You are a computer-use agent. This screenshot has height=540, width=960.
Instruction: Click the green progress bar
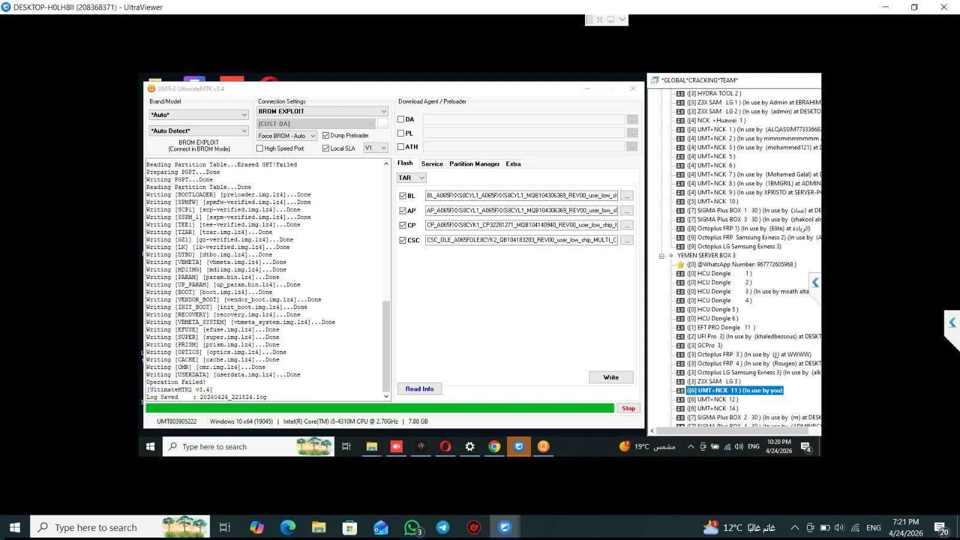point(379,409)
